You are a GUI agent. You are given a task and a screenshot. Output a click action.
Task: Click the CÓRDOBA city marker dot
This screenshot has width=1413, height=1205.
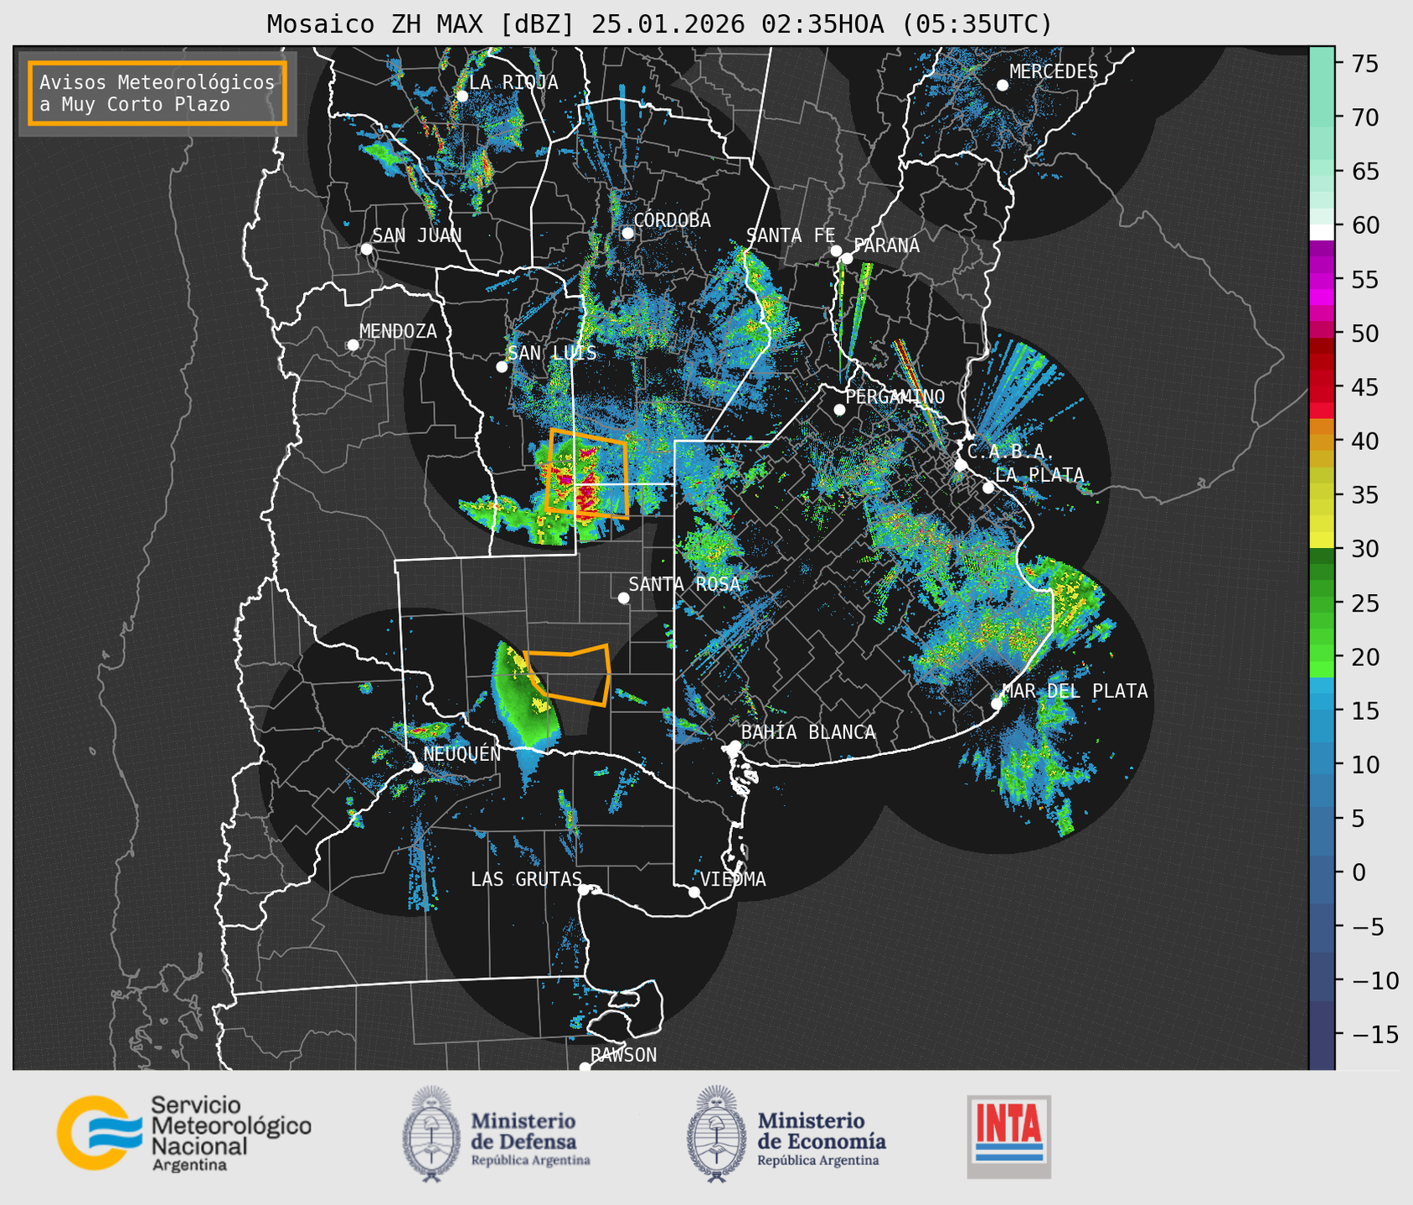point(627,233)
